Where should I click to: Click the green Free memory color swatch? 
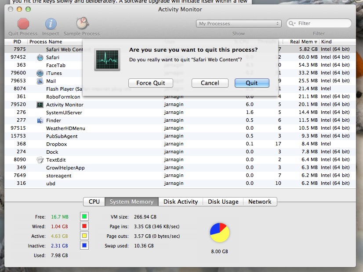(x=84, y=217)
